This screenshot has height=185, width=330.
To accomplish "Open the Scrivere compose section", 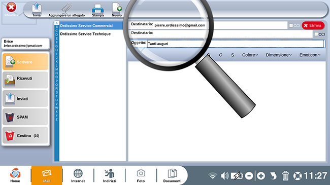I will point(25,62).
